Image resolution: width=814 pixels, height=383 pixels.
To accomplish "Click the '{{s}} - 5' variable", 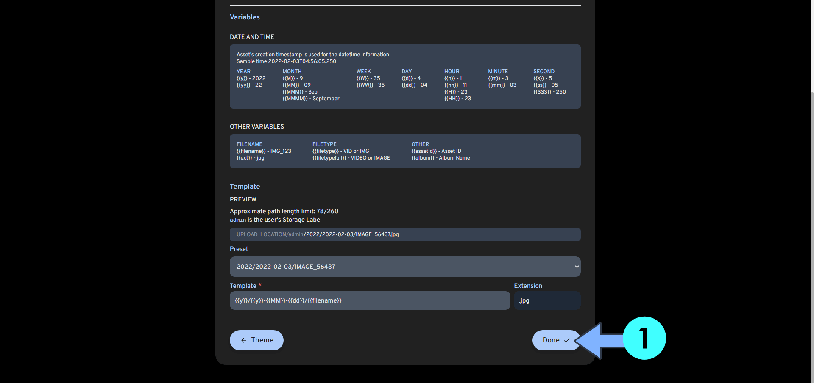I will point(543,78).
